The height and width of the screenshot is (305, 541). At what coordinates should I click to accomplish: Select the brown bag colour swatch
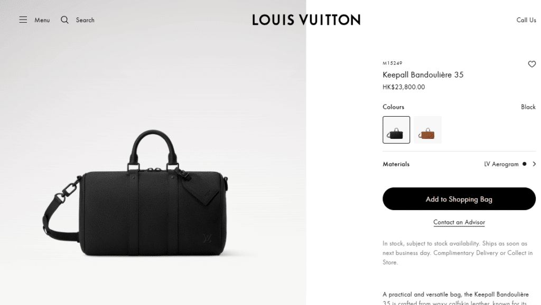pyautogui.click(x=427, y=130)
